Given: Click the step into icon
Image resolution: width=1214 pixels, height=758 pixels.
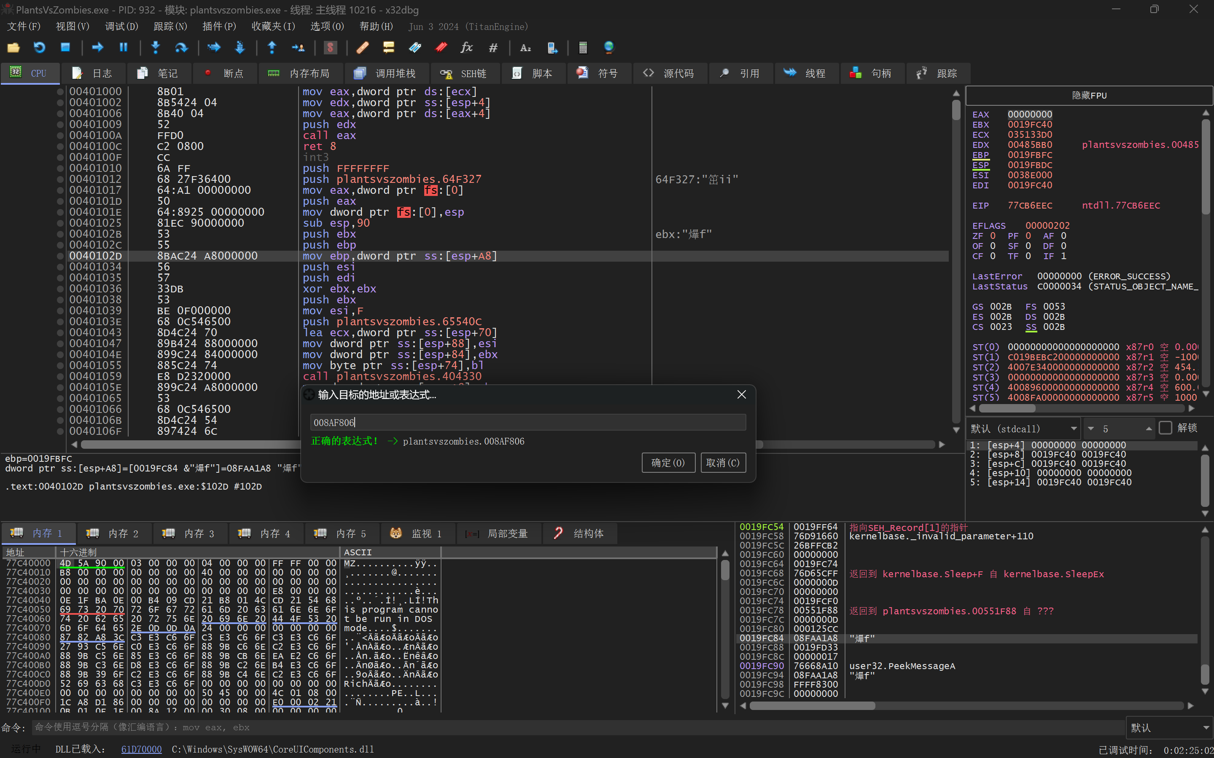Looking at the screenshot, I should click(x=156, y=48).
